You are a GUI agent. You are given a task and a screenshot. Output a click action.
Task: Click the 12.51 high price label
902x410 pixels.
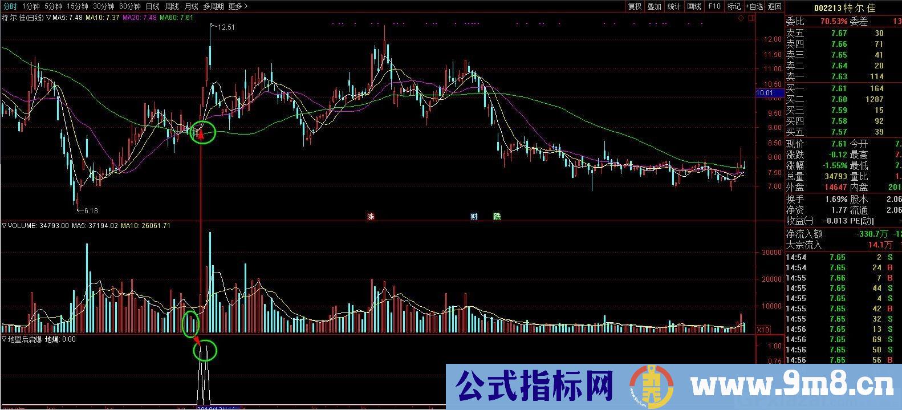226,27
